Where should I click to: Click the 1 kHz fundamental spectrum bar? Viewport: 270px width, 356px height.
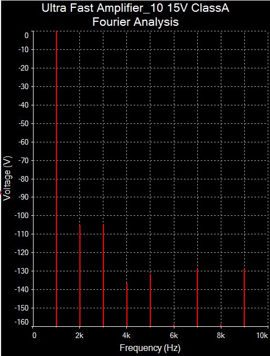(x=56, y=179)
